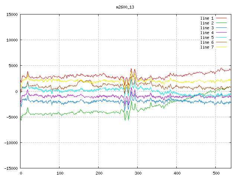Click the x-axis label 200

(99, 173)
